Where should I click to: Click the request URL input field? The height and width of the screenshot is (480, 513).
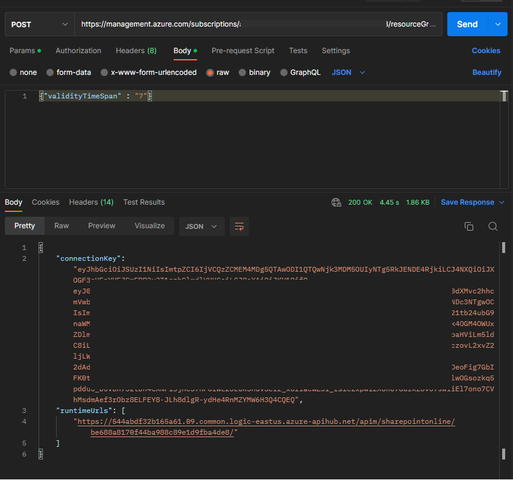(x=258, y=25)
